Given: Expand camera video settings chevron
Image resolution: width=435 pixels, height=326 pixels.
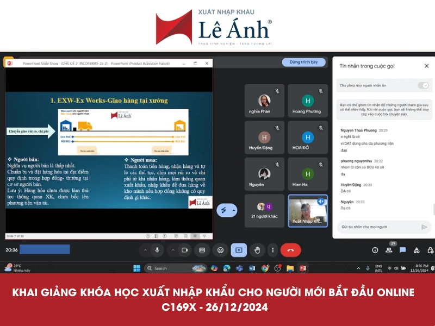Looking at the screenshot, I should click(173, 250).
